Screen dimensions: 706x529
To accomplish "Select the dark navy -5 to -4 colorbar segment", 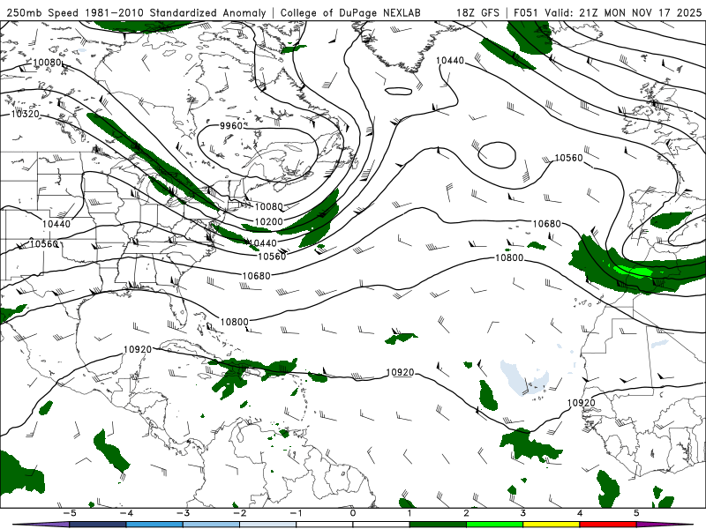I will [98, 525].
